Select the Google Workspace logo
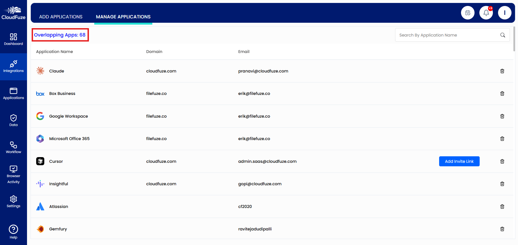The height and width of the screenshot is (245, 518). [x=40, y=116]
